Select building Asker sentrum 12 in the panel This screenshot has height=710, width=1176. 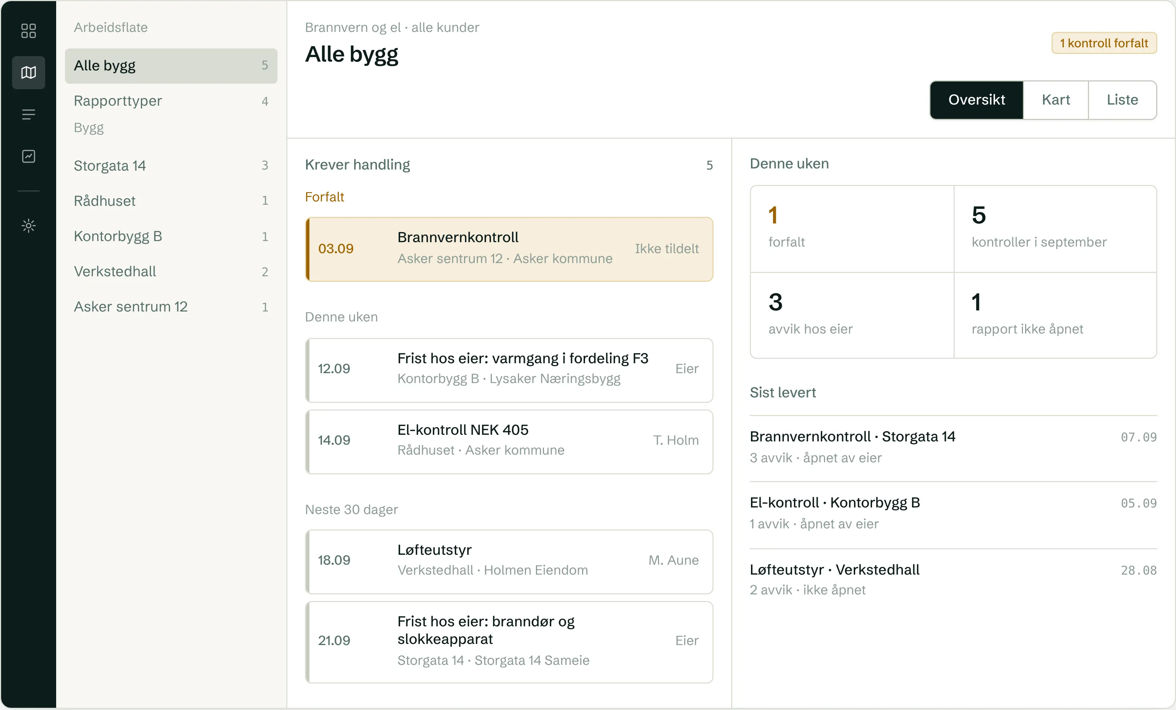171,307
